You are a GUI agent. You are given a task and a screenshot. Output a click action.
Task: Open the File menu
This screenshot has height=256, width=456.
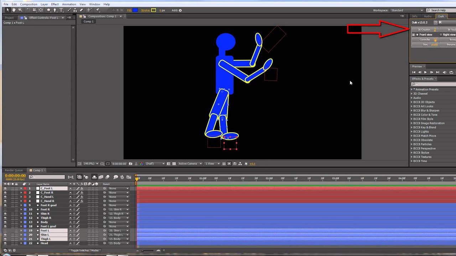pos(6,4)
